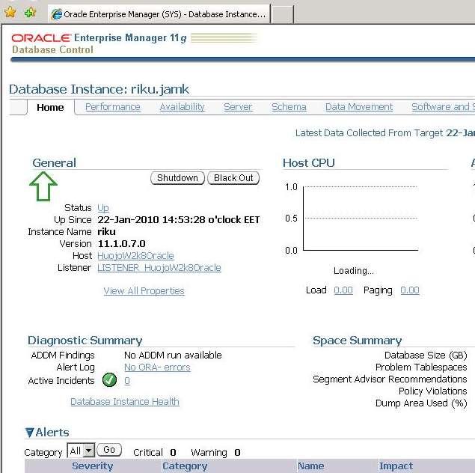Open the Schema tab
Screen dimensions: 475x473
(x=289, y=107)
